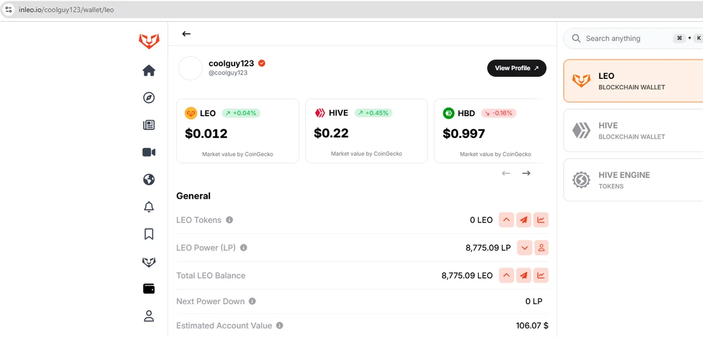Open site information icon in the address bar
This screenshot has width=703, height=337.
8,9
